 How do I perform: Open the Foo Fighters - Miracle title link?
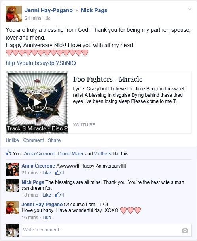(108, 79)
